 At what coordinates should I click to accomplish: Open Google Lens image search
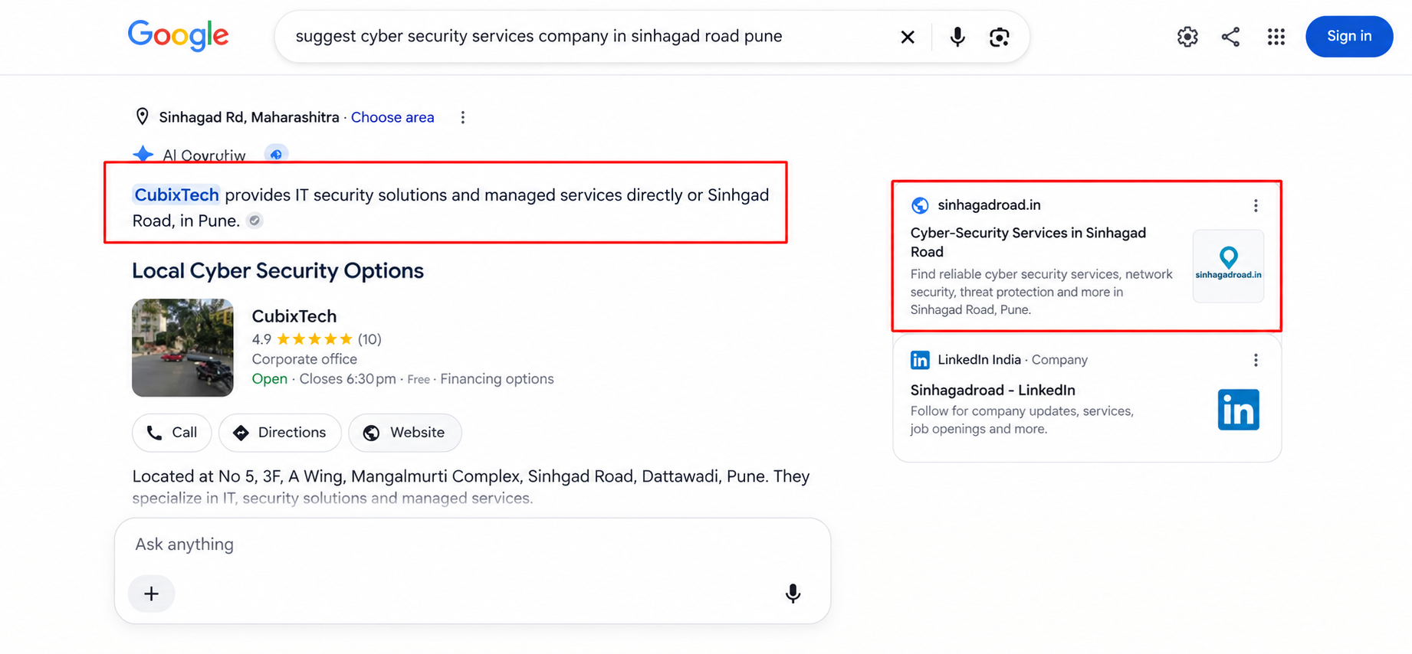(x=999, y=37)
